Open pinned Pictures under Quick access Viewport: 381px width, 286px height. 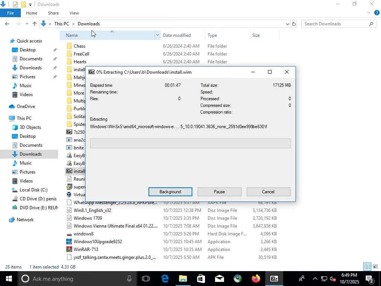click(x=27, y=77)
